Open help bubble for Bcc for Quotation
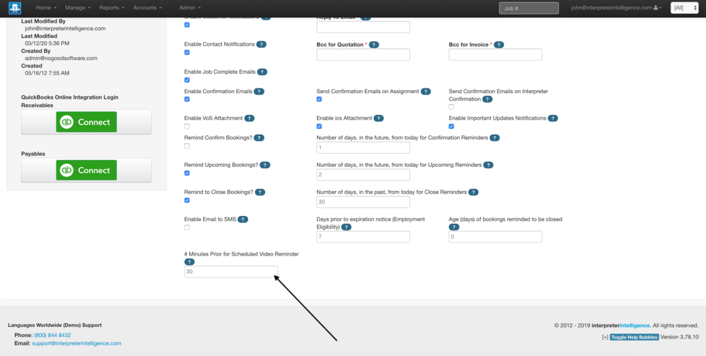This screenshot has height=356, width=706. [x=374, y=44]
